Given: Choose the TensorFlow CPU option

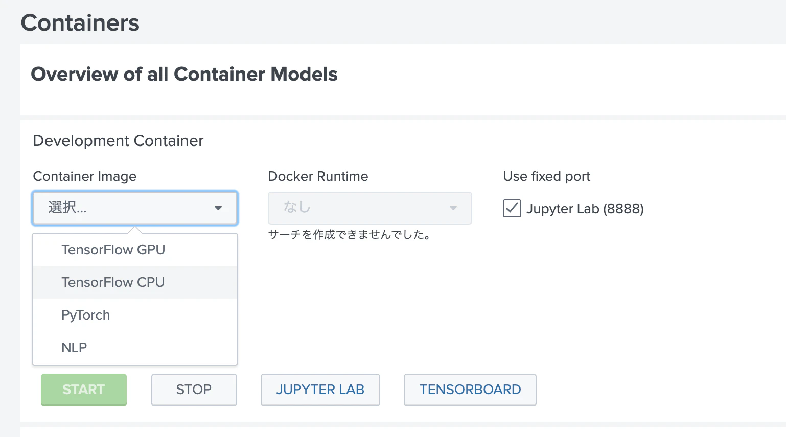Looking at the screenshot, I should coord(135,282).
